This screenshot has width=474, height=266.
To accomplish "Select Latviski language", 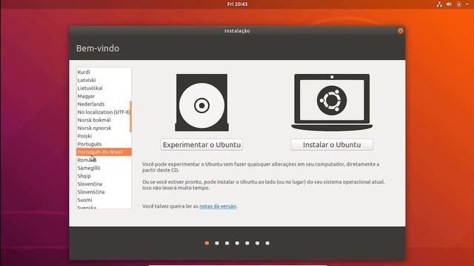I will tap(104, 80).
